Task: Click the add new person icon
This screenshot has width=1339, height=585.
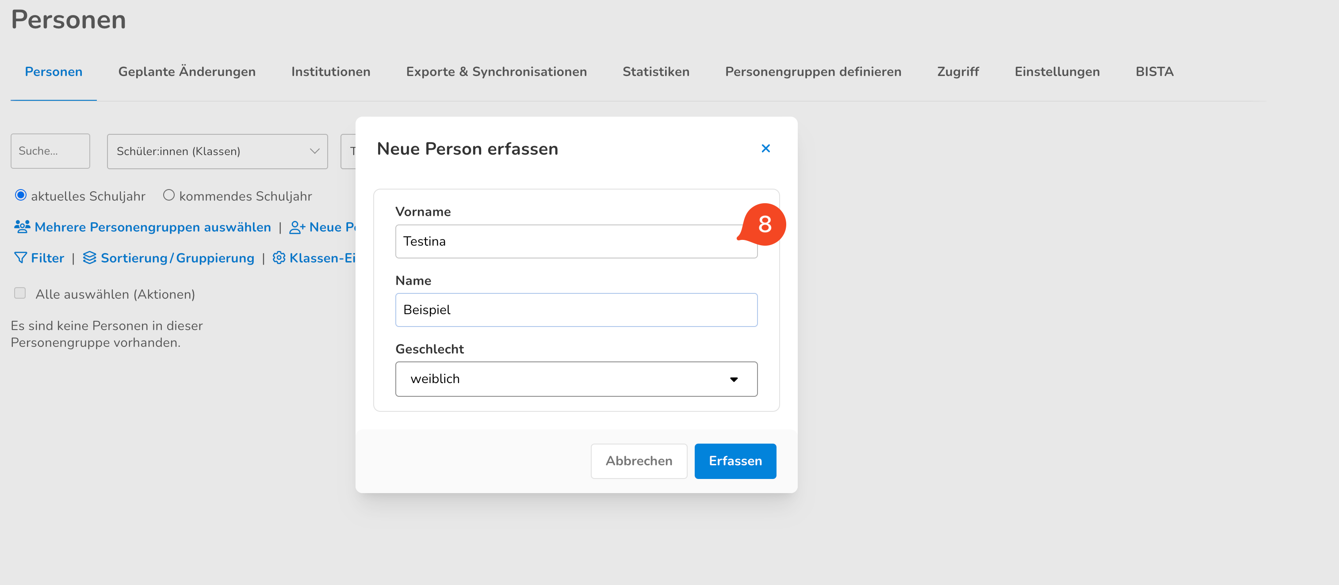Action: (x=297, y=228)
